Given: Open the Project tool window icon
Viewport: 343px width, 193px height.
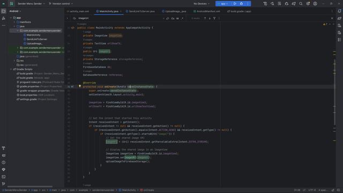Looking at the screenshot, I should coord(4,11).
